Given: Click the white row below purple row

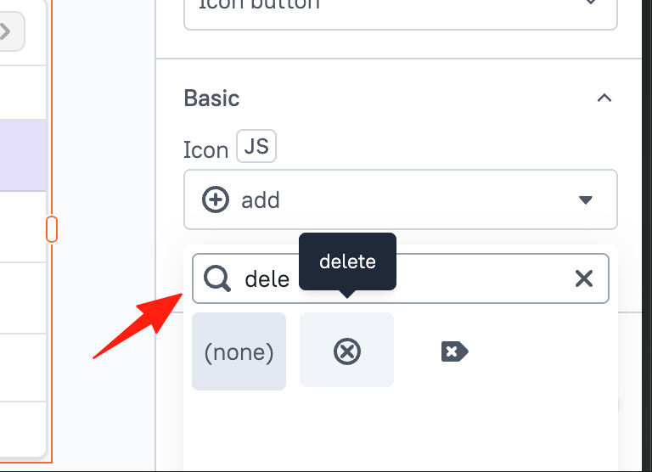Looking at the screenshot, I should point(23,227).
